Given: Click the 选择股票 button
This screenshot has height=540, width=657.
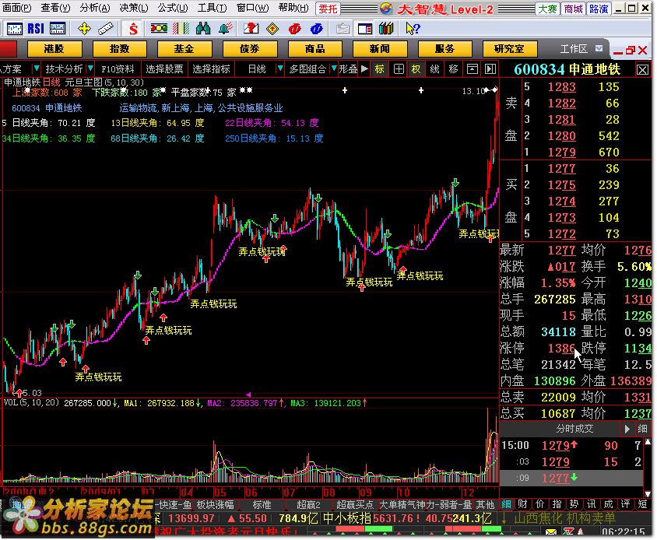Looking at the screenshot, I should [x=165, y=68].
